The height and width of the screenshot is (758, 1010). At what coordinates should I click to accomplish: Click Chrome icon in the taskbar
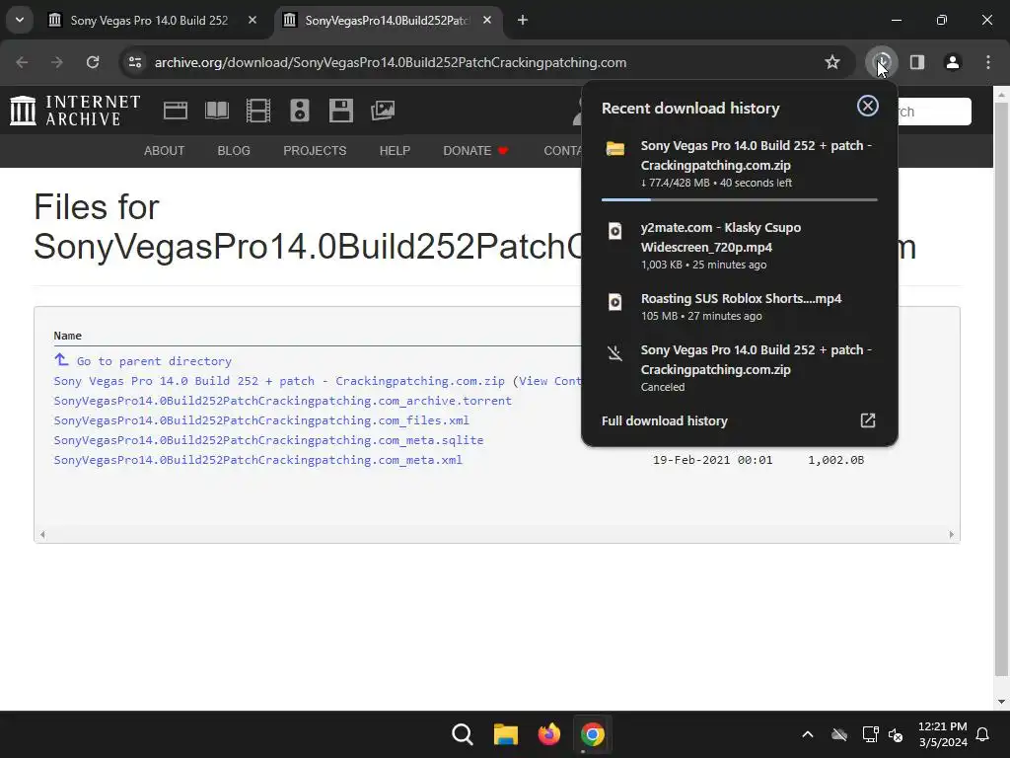(592, 734)
